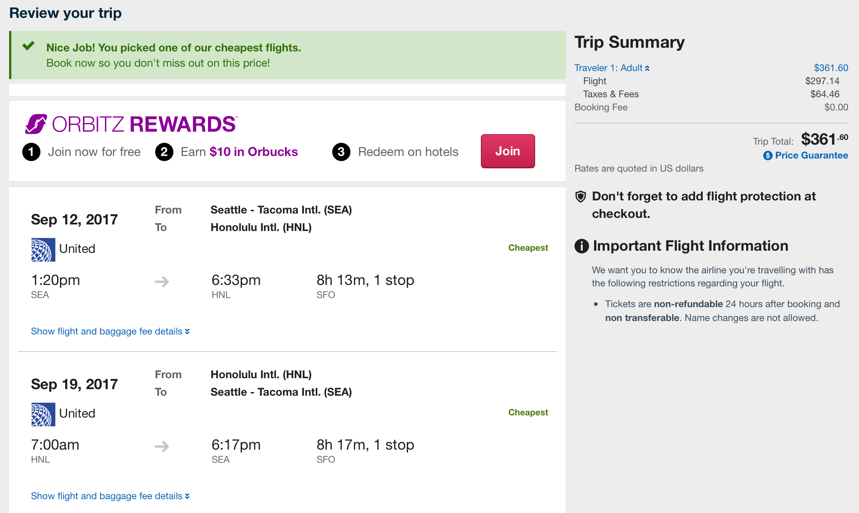Click the $10 in Orbucks text
This screenshot has height=513, width=859.
tap(254, 152)
